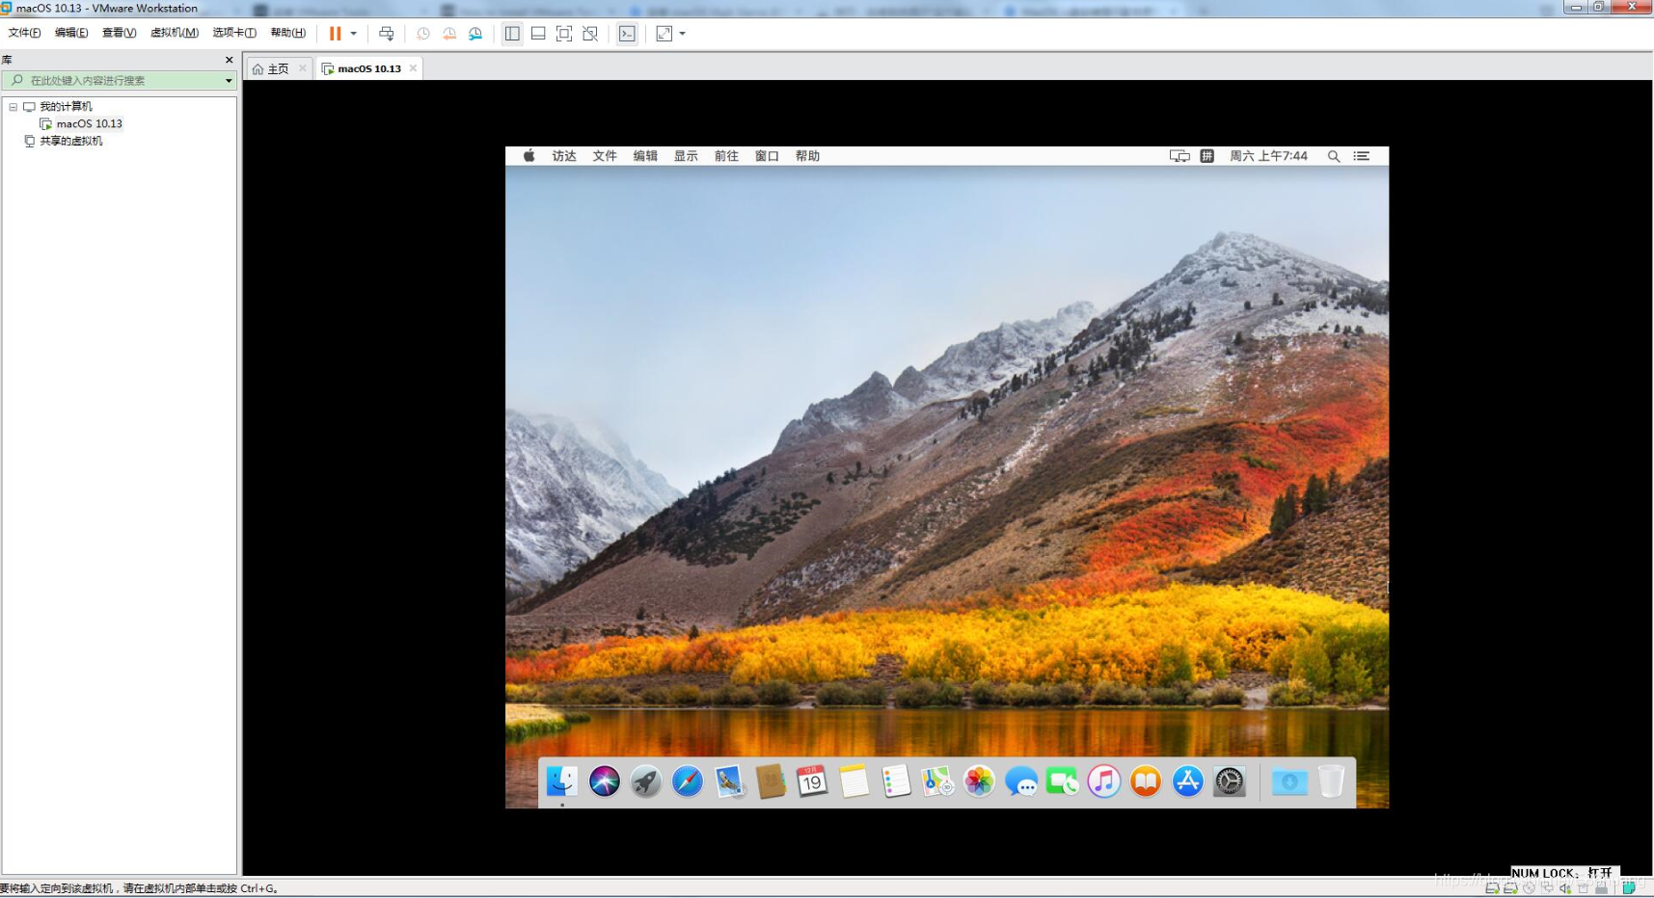Open App Store from the Dock
The width and height of the screenshot is (1654, 898).
(x=1187, y=781)
